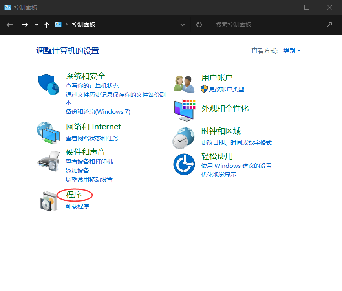This screenshot has width=342, height=291.
Task: Refresh the control panel view
Action: pyautogui.click(x=199, y=25)
